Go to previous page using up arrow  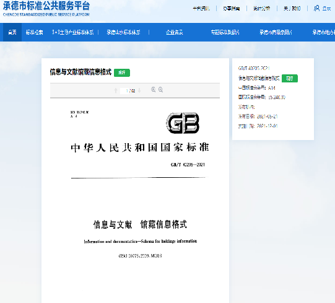[x=116, y=90]
